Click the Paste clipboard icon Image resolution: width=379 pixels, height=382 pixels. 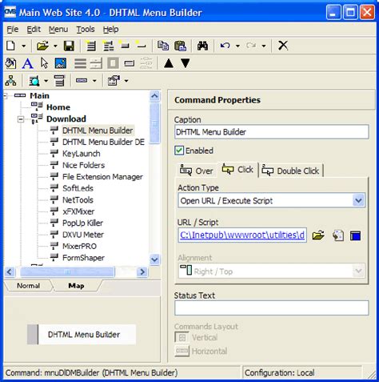[x=181, y=46]
